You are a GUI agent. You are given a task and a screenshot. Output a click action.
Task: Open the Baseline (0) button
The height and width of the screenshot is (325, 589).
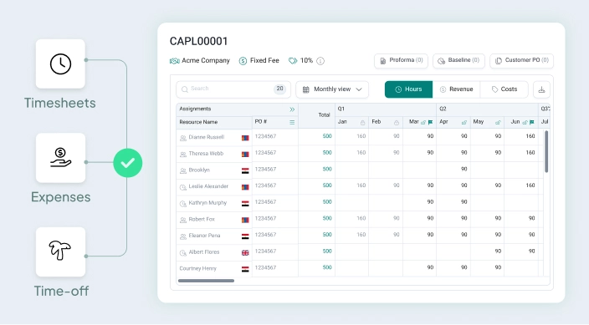tap(458, 60)
